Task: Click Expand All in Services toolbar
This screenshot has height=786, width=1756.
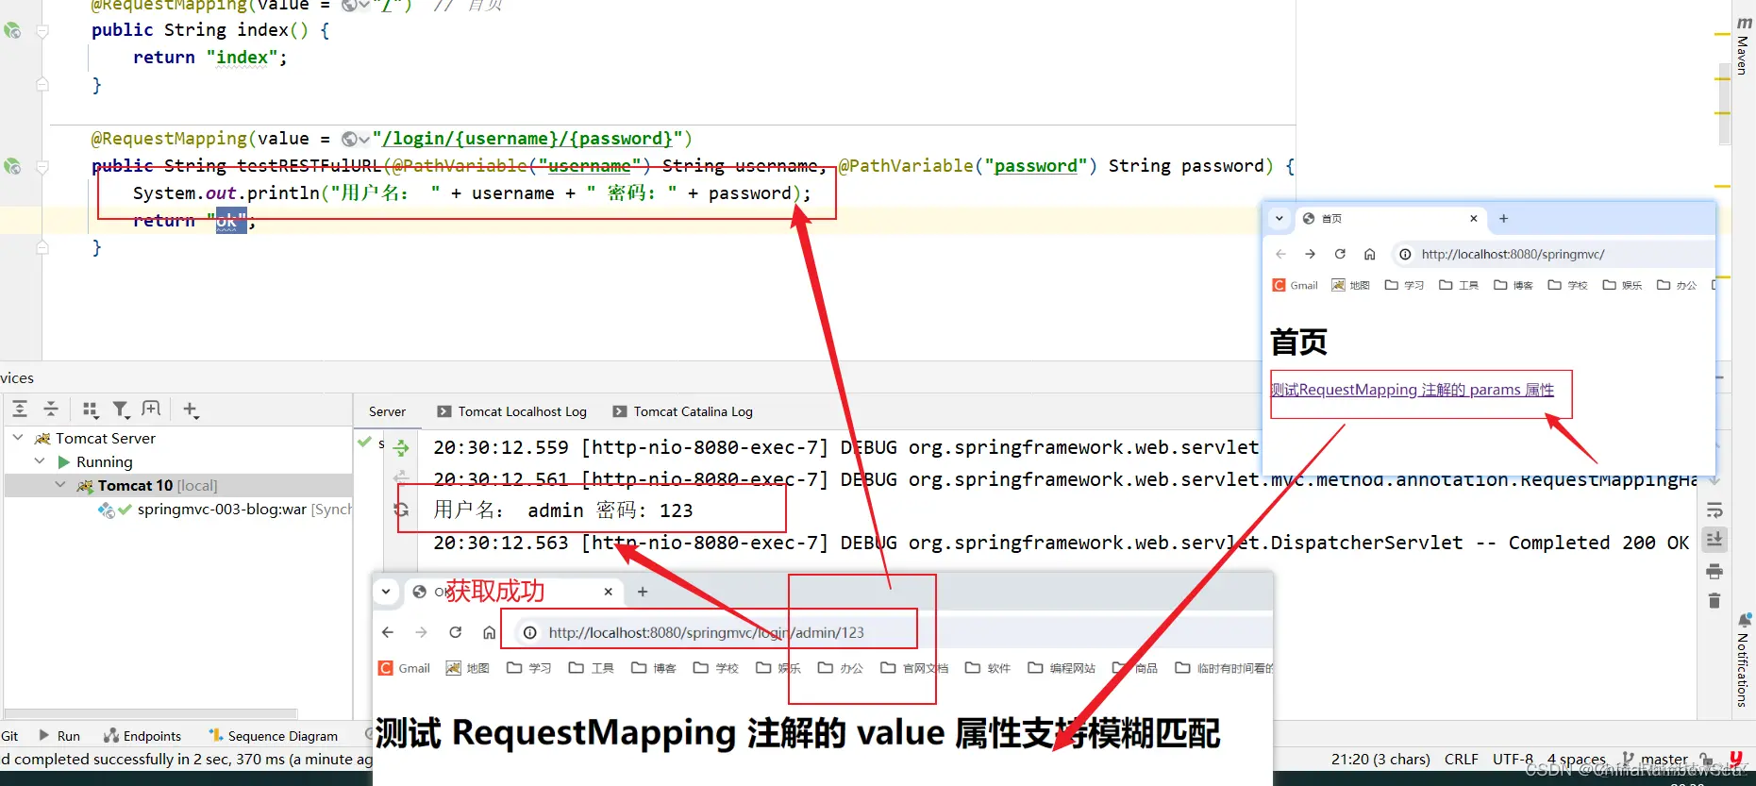Action: coord(20,409)
